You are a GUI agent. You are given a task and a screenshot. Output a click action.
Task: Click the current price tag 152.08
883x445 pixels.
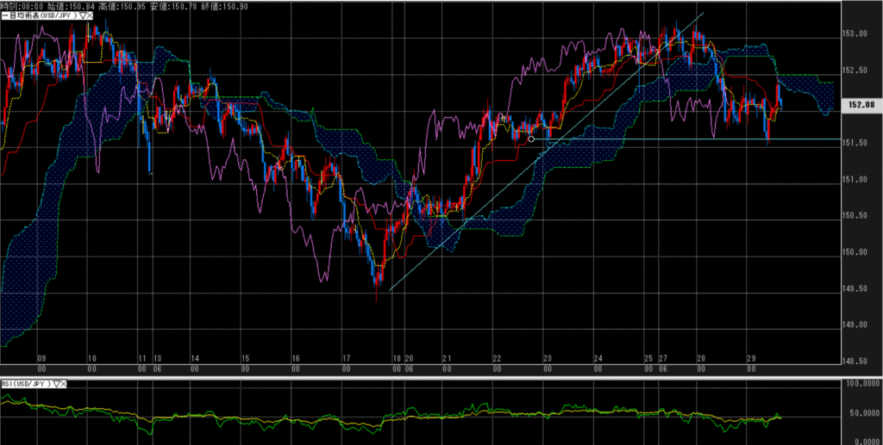click(859, 105)
